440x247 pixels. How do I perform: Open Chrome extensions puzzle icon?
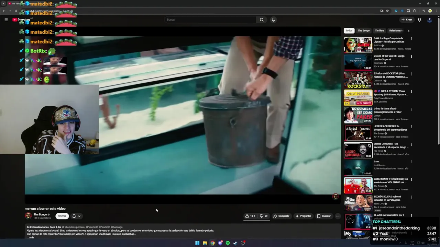click(415, 11)
